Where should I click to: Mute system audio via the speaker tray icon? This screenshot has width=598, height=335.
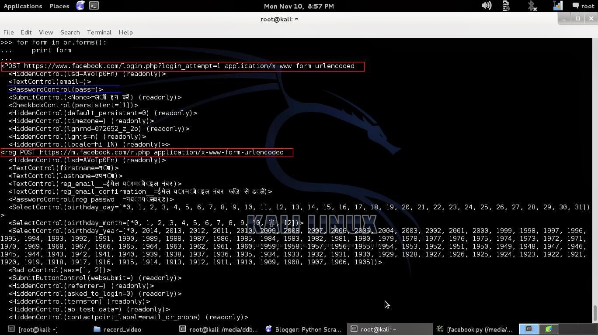pos(486,6)
